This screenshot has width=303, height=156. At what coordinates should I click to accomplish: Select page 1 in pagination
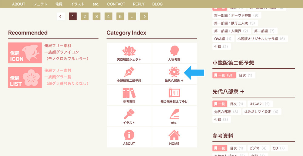73,16
